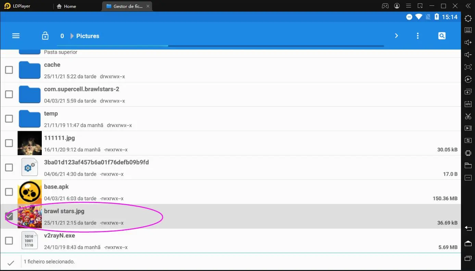Start screen recording with video recorder icon
The width and height of the screenshot is (475, 271).
point(468,128)
